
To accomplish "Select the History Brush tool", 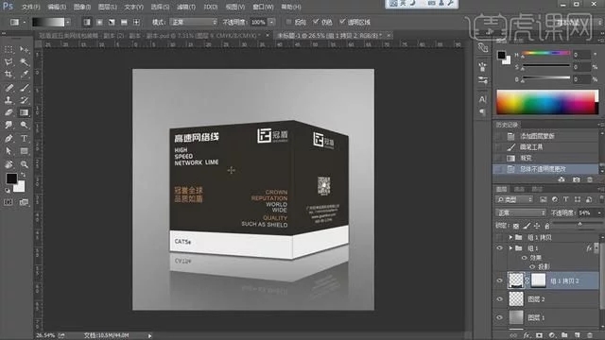I will (x=24, y=100).
